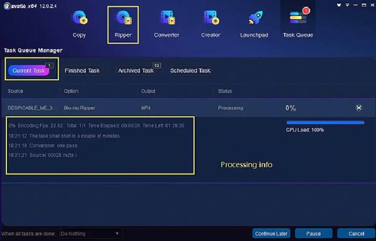The height and width of the screenshot is (241, 376).
Task: Remove the DESPICABLE_ME_3 task with X
Action: [359, 108]
